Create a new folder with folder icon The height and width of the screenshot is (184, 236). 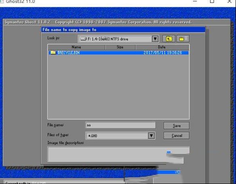coord(183,39)
